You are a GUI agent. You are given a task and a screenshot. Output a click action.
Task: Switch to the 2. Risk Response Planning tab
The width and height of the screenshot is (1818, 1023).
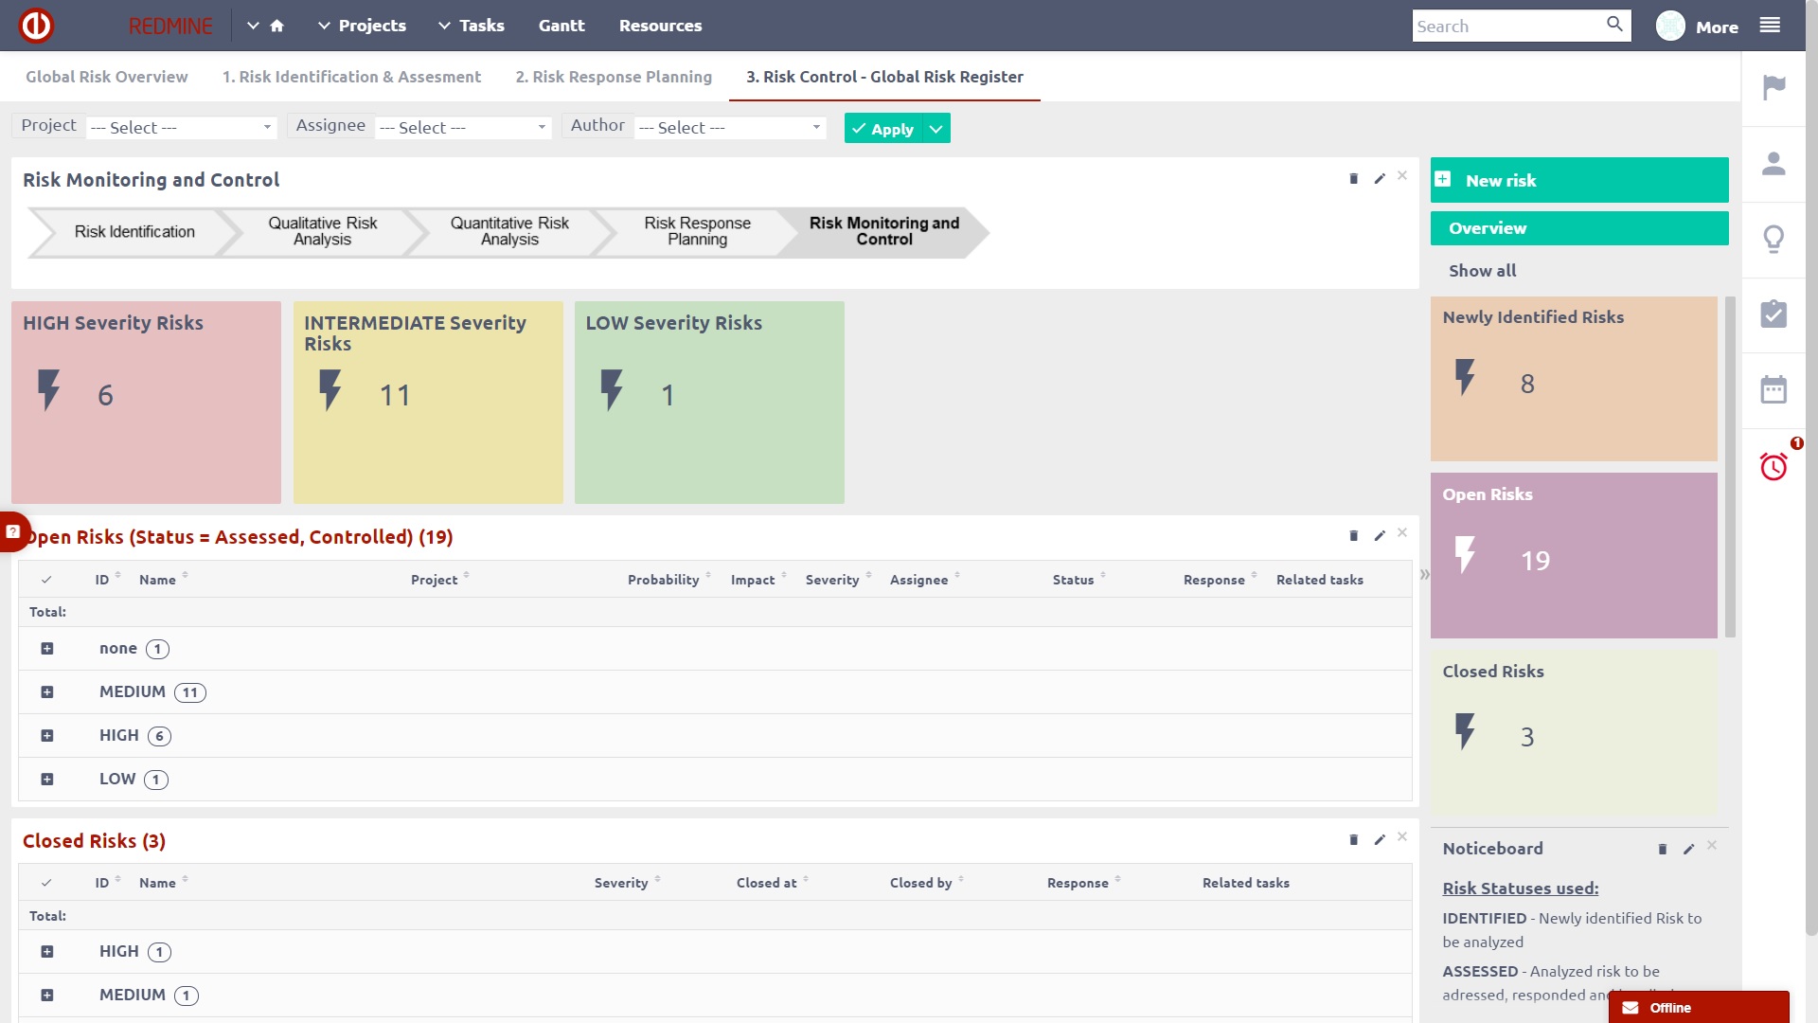(614, 77)
